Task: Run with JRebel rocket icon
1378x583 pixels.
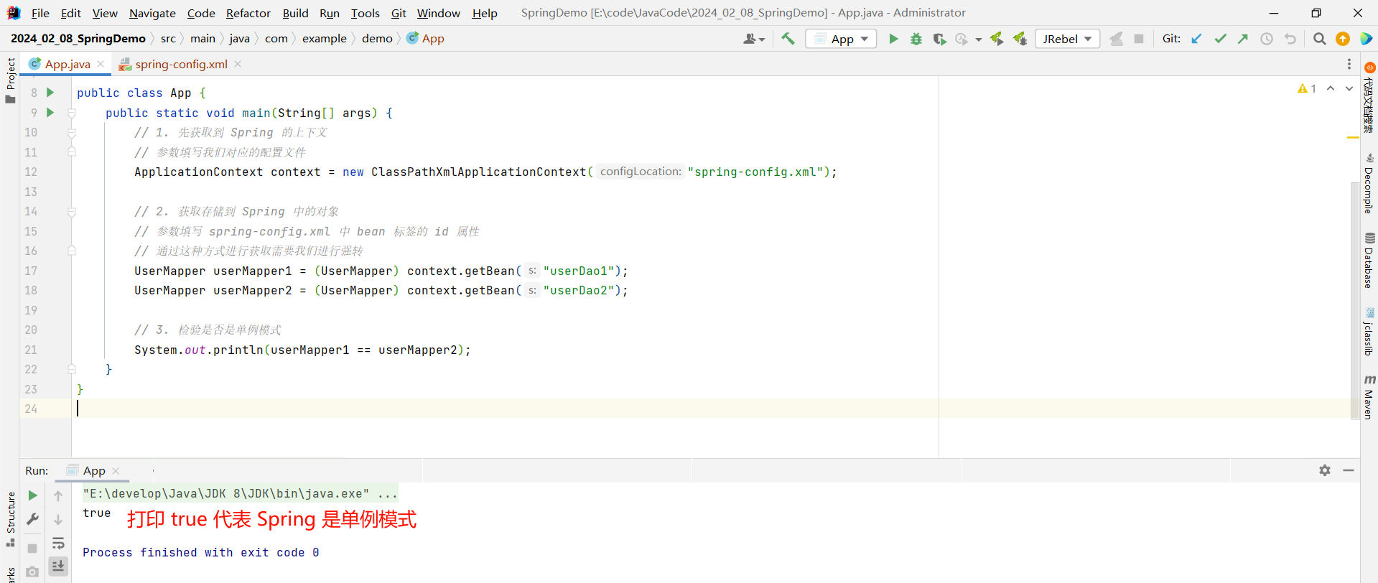Action: pyautogui.click(x=997, y=39)
